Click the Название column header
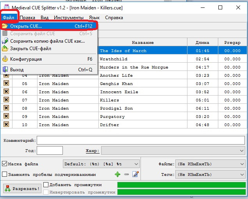Screen dimensions: 248x199 click(143, 42)
